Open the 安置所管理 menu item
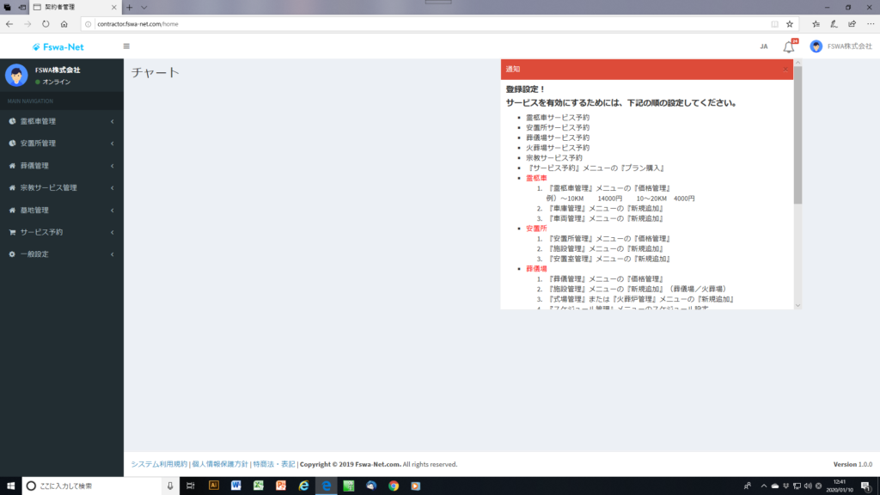The width and height of the screenshot is (880, 495). 62,144
